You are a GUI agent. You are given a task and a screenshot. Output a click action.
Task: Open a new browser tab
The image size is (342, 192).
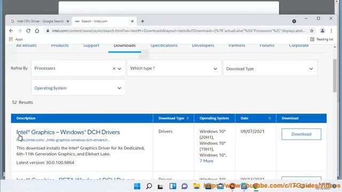coord(143,21)
